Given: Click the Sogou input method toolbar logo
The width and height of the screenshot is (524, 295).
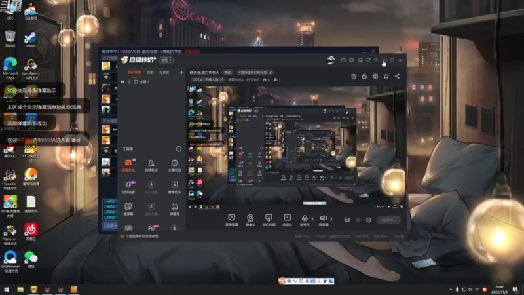Looking at the screenshot, I should coord(282,281).
